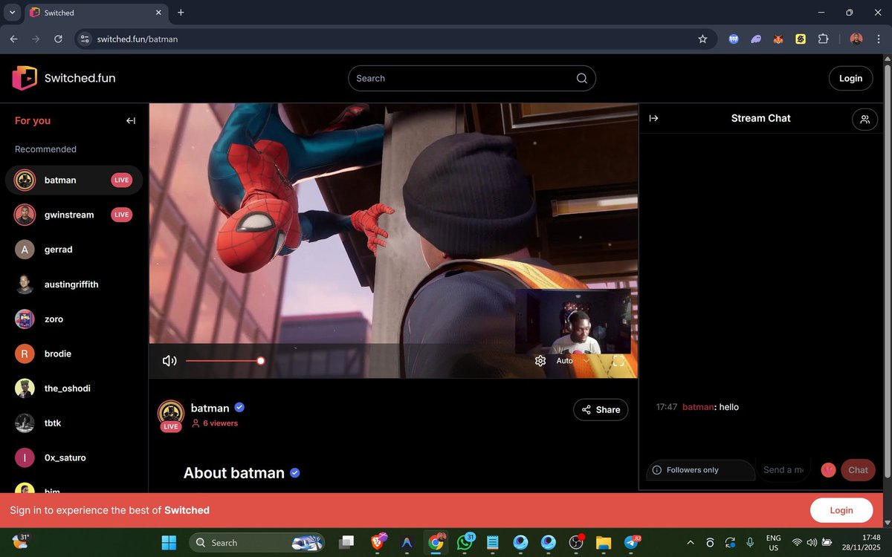
Task: Open the chat community users icon
Action: [864, 119]
